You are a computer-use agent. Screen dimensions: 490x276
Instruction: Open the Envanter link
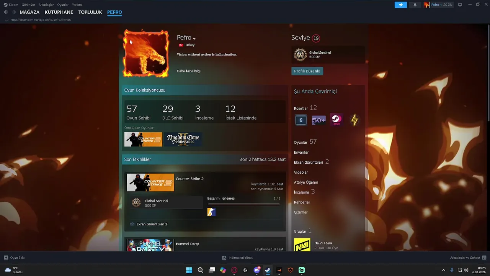point(301,153)
